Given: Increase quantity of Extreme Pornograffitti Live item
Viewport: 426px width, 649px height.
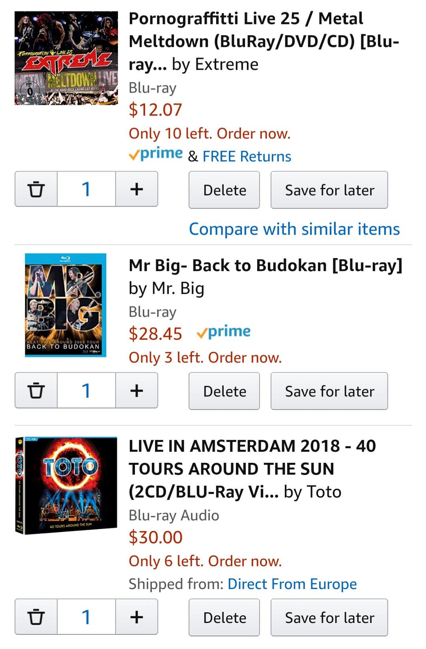Looking at the screenshot, I should click(136, 189).
